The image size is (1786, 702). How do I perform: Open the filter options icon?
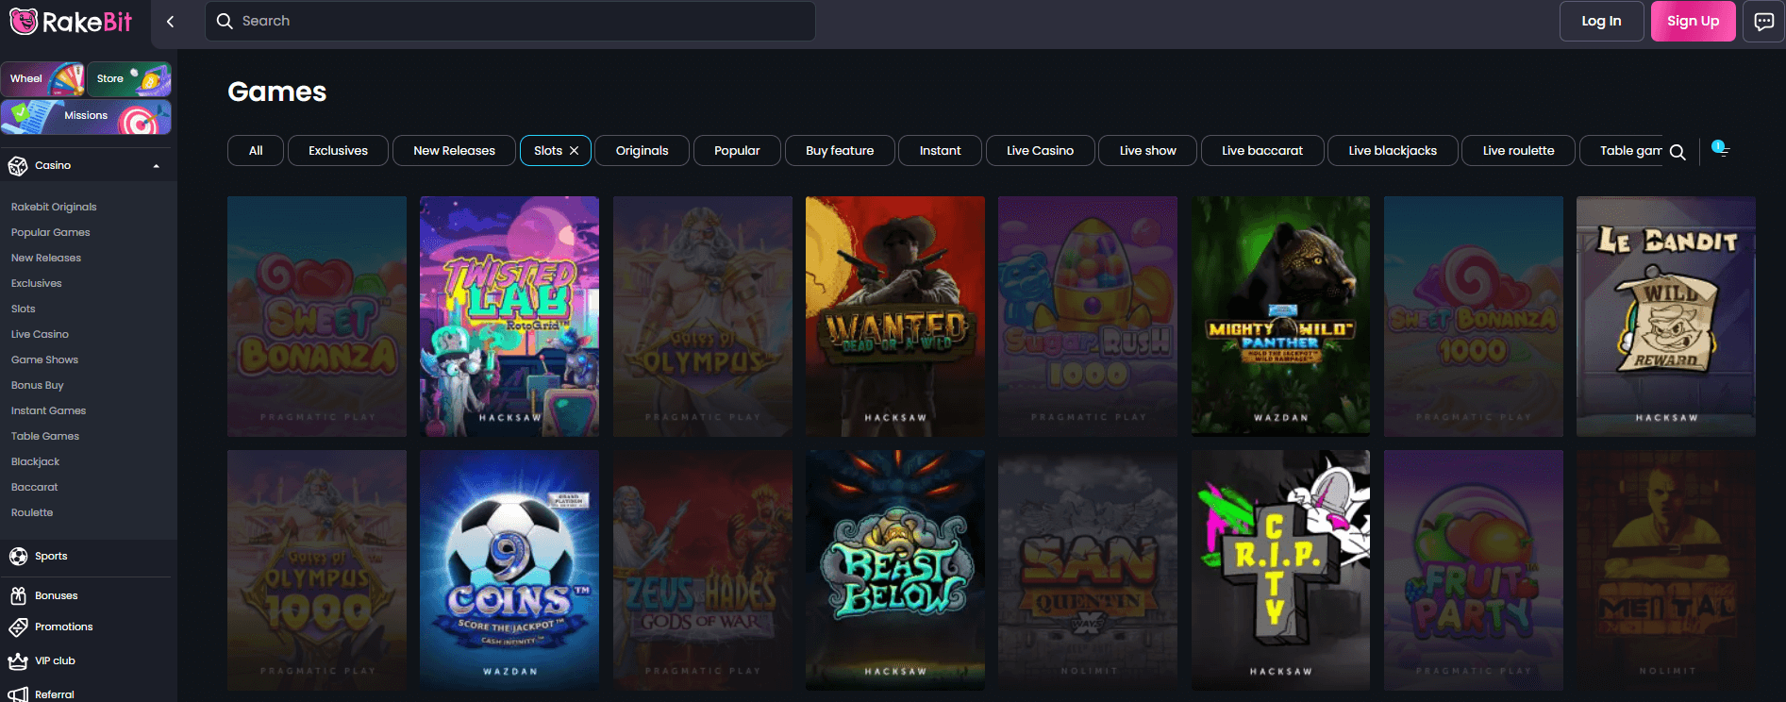pyautogui.click(x=1721, y=150)
